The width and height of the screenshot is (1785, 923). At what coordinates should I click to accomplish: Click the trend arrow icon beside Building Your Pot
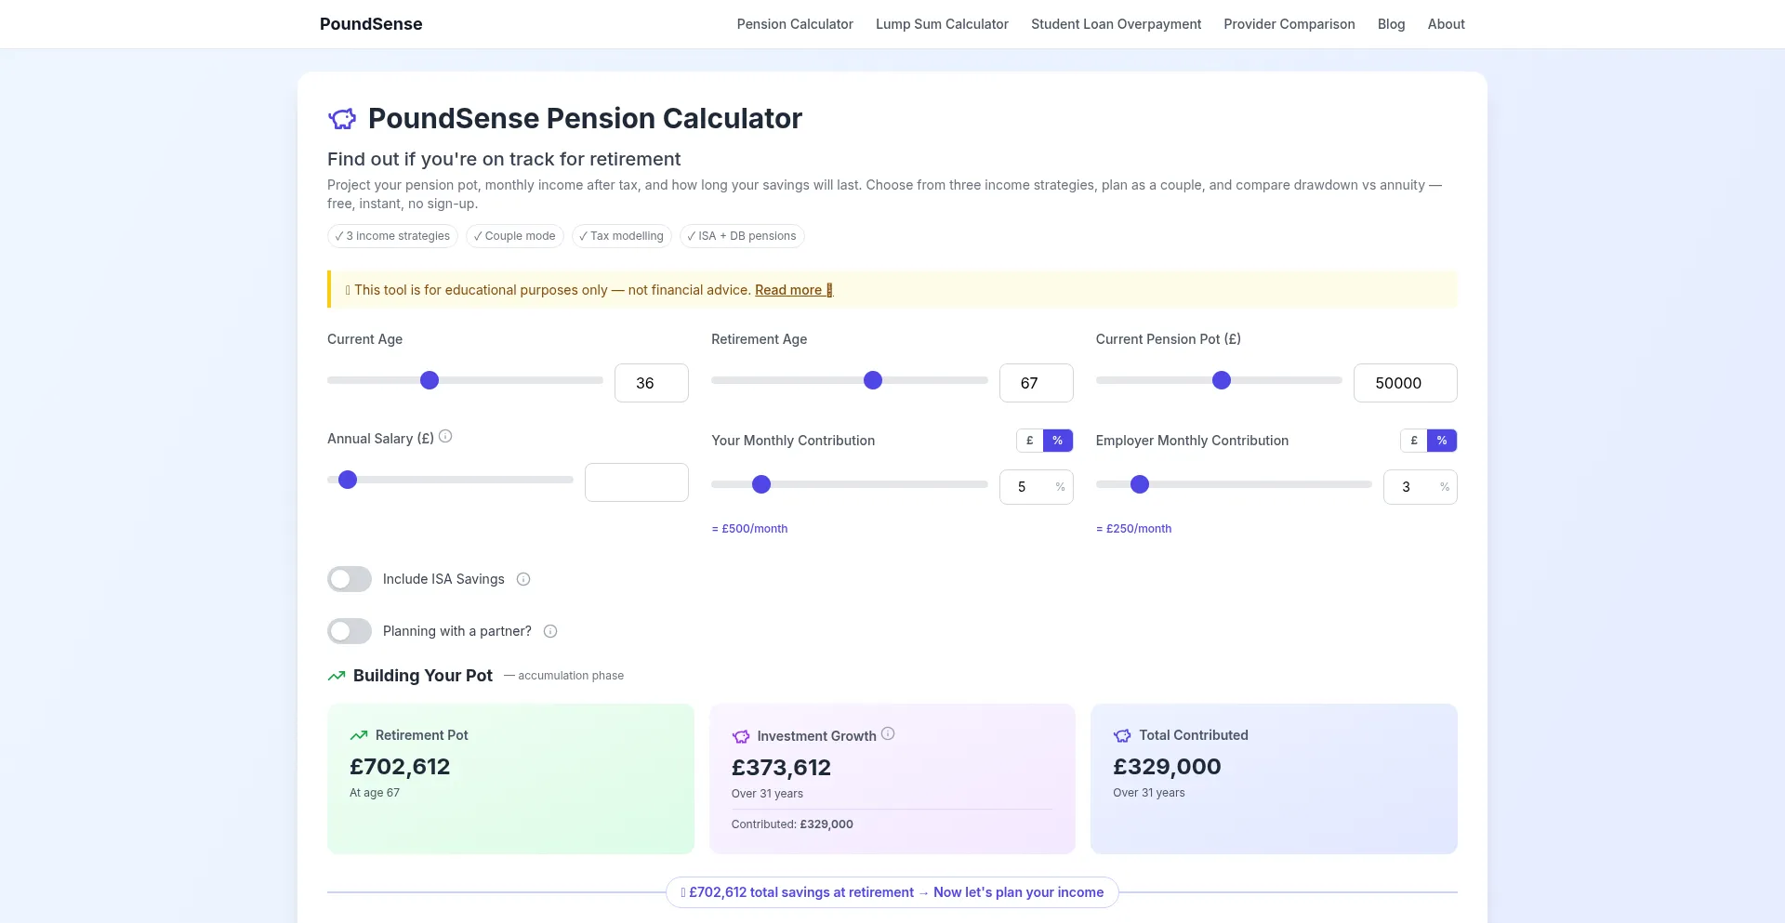[x=337, y=676]
